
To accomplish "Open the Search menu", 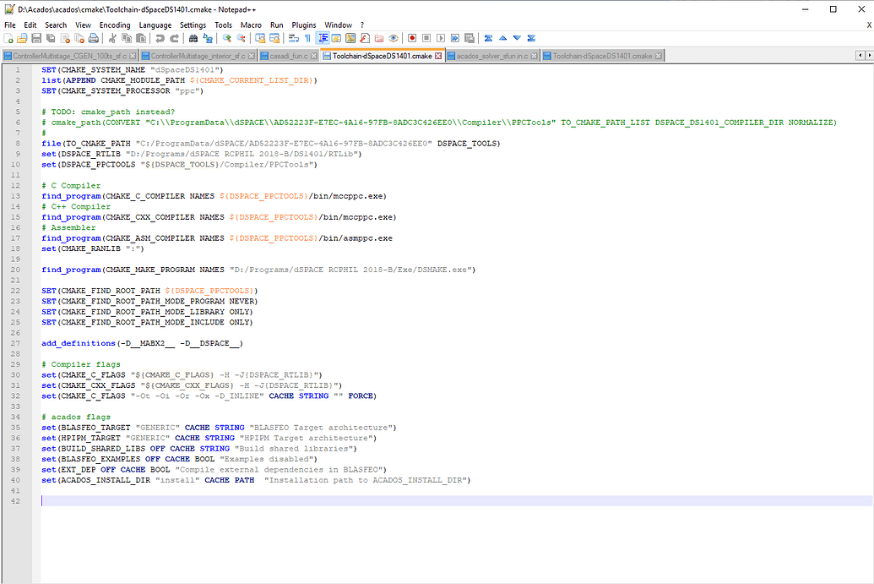I will (56, 25).
